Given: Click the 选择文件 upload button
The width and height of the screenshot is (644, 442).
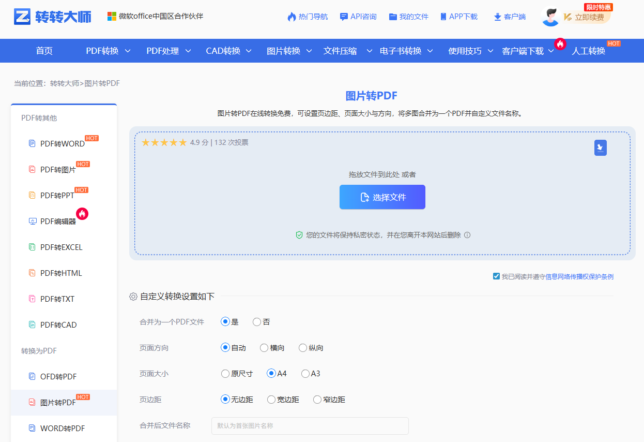Looking at the screenshot, I should coord(382,197).
